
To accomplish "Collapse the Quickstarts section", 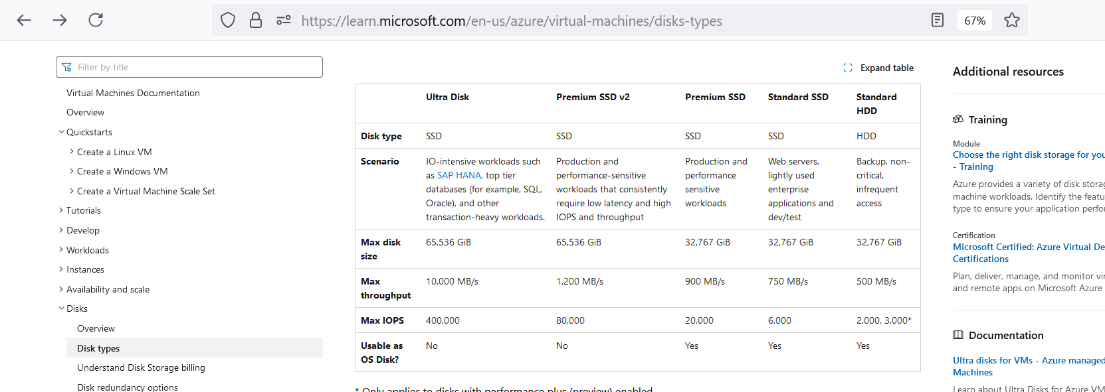I will (61, 132).
